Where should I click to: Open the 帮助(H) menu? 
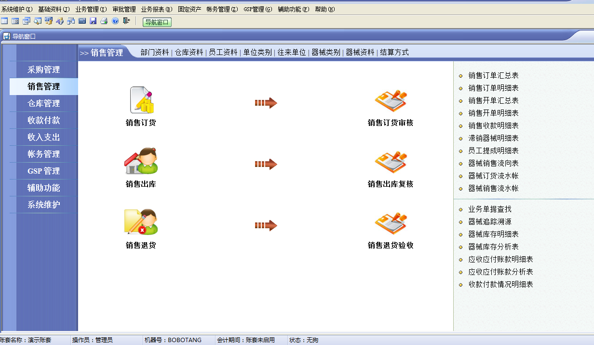(325, 9)
